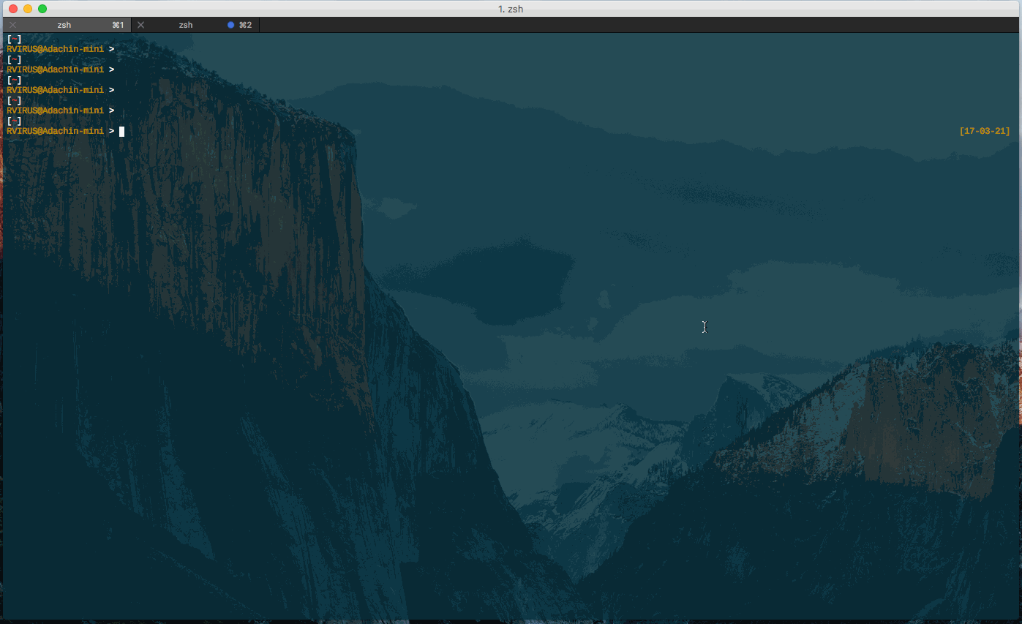Place focus at the active prompt cursor block

[x=122, y=132]
